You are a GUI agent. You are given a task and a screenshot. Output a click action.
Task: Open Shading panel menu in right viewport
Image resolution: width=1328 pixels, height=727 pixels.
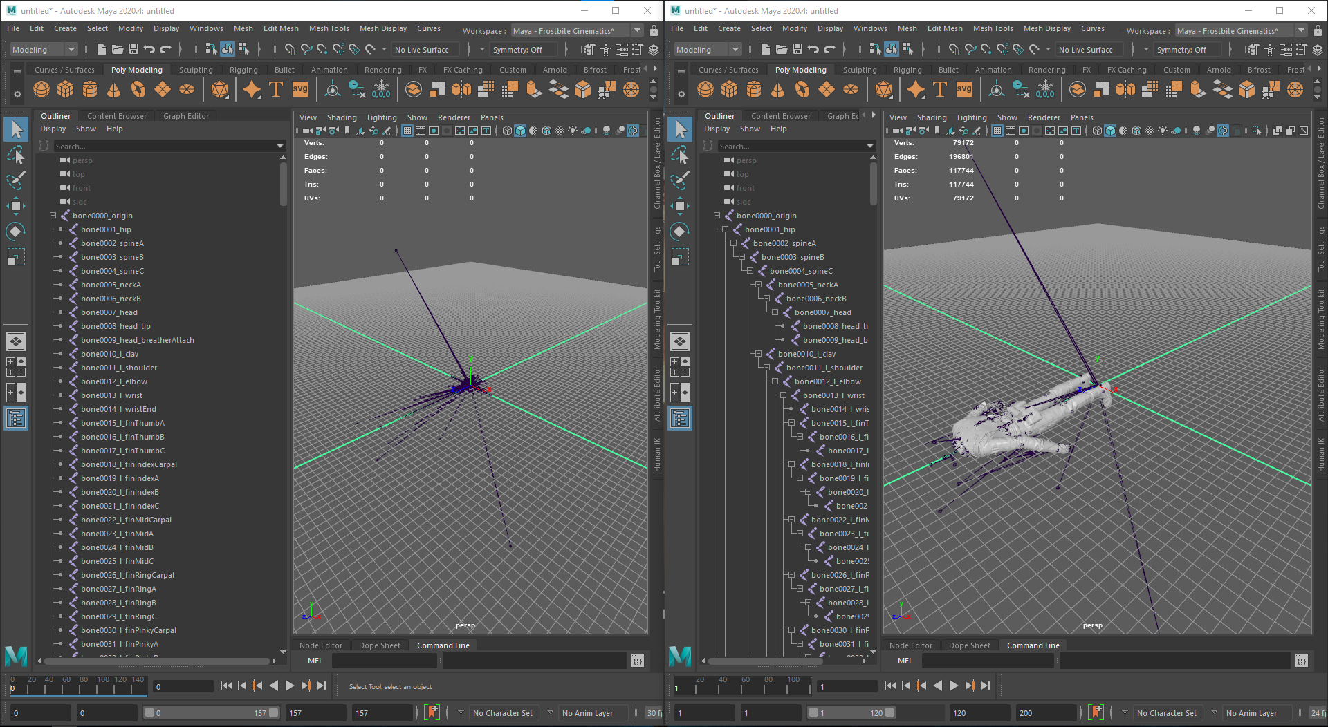[932, 117]
